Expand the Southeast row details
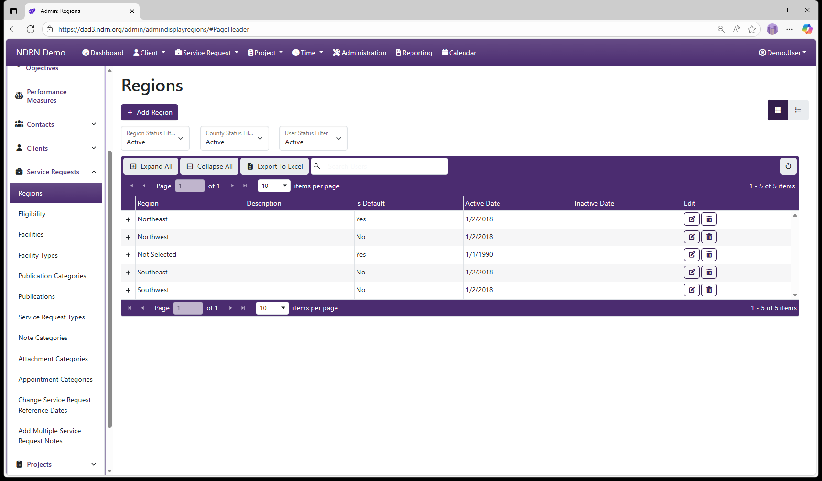 (x=128, y=273)
